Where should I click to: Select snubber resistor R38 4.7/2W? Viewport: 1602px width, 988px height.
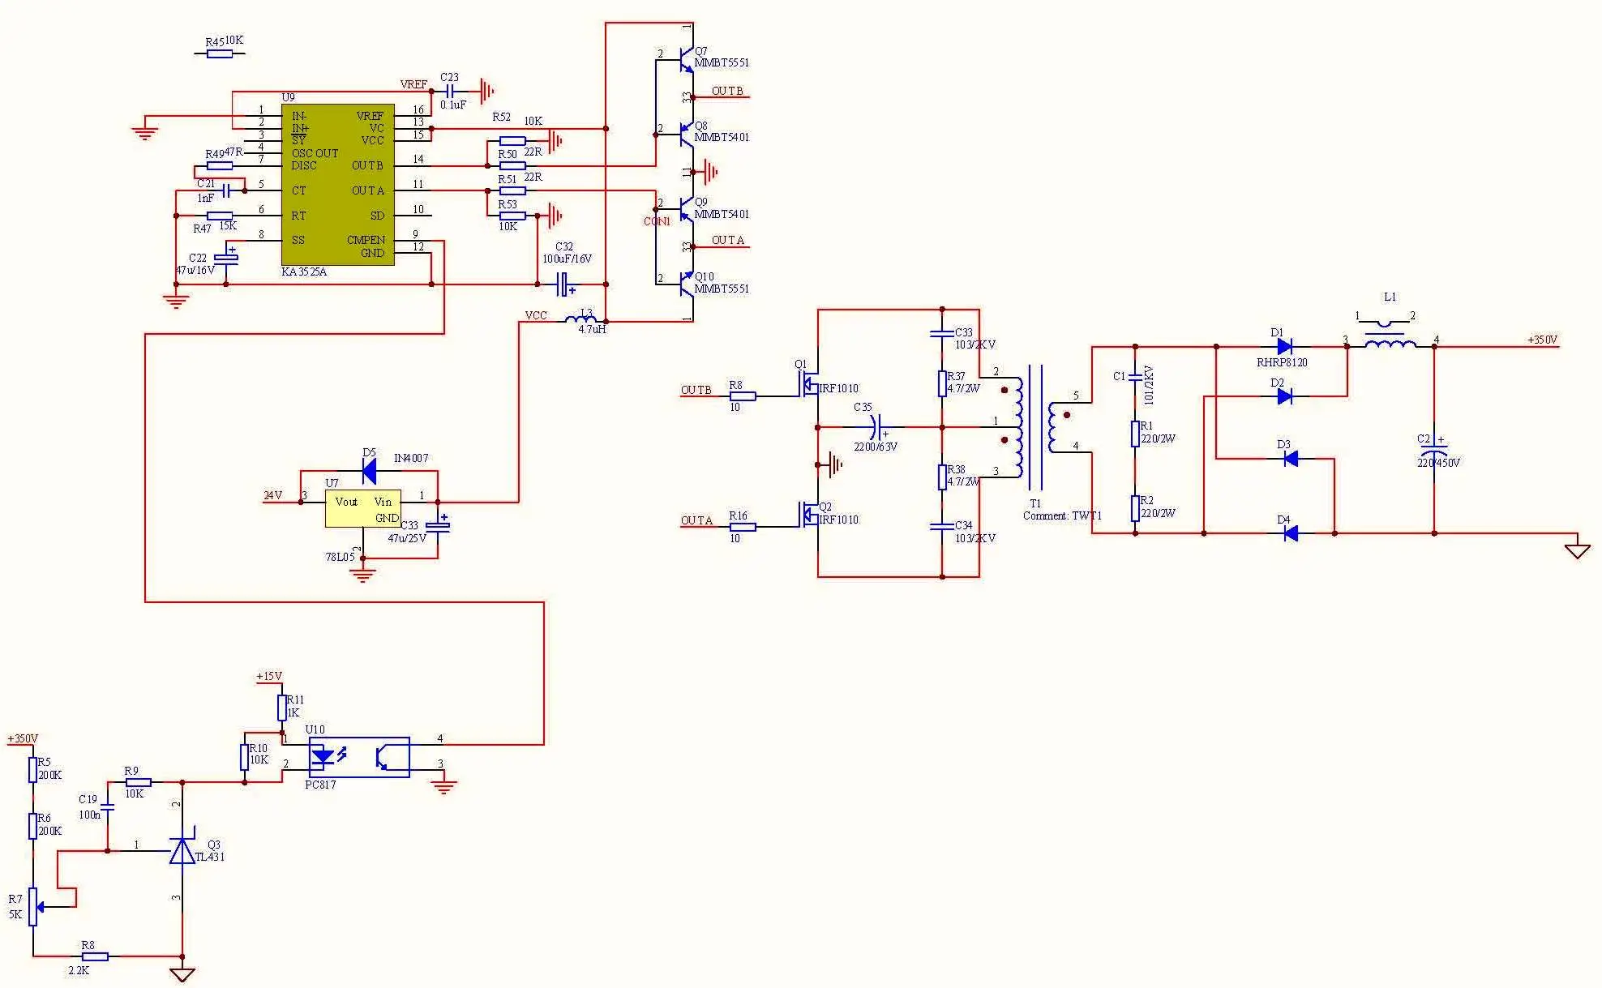click(942, 477)
